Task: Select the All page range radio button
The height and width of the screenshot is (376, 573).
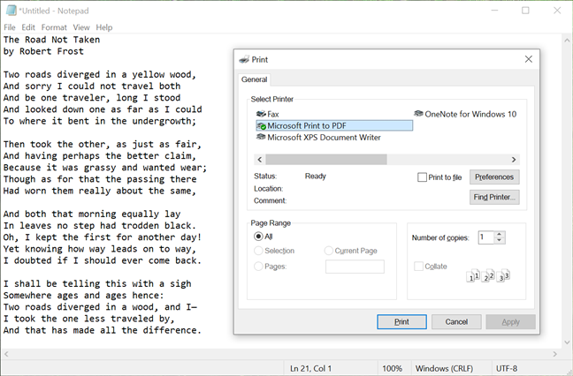Action: (258, 237)
